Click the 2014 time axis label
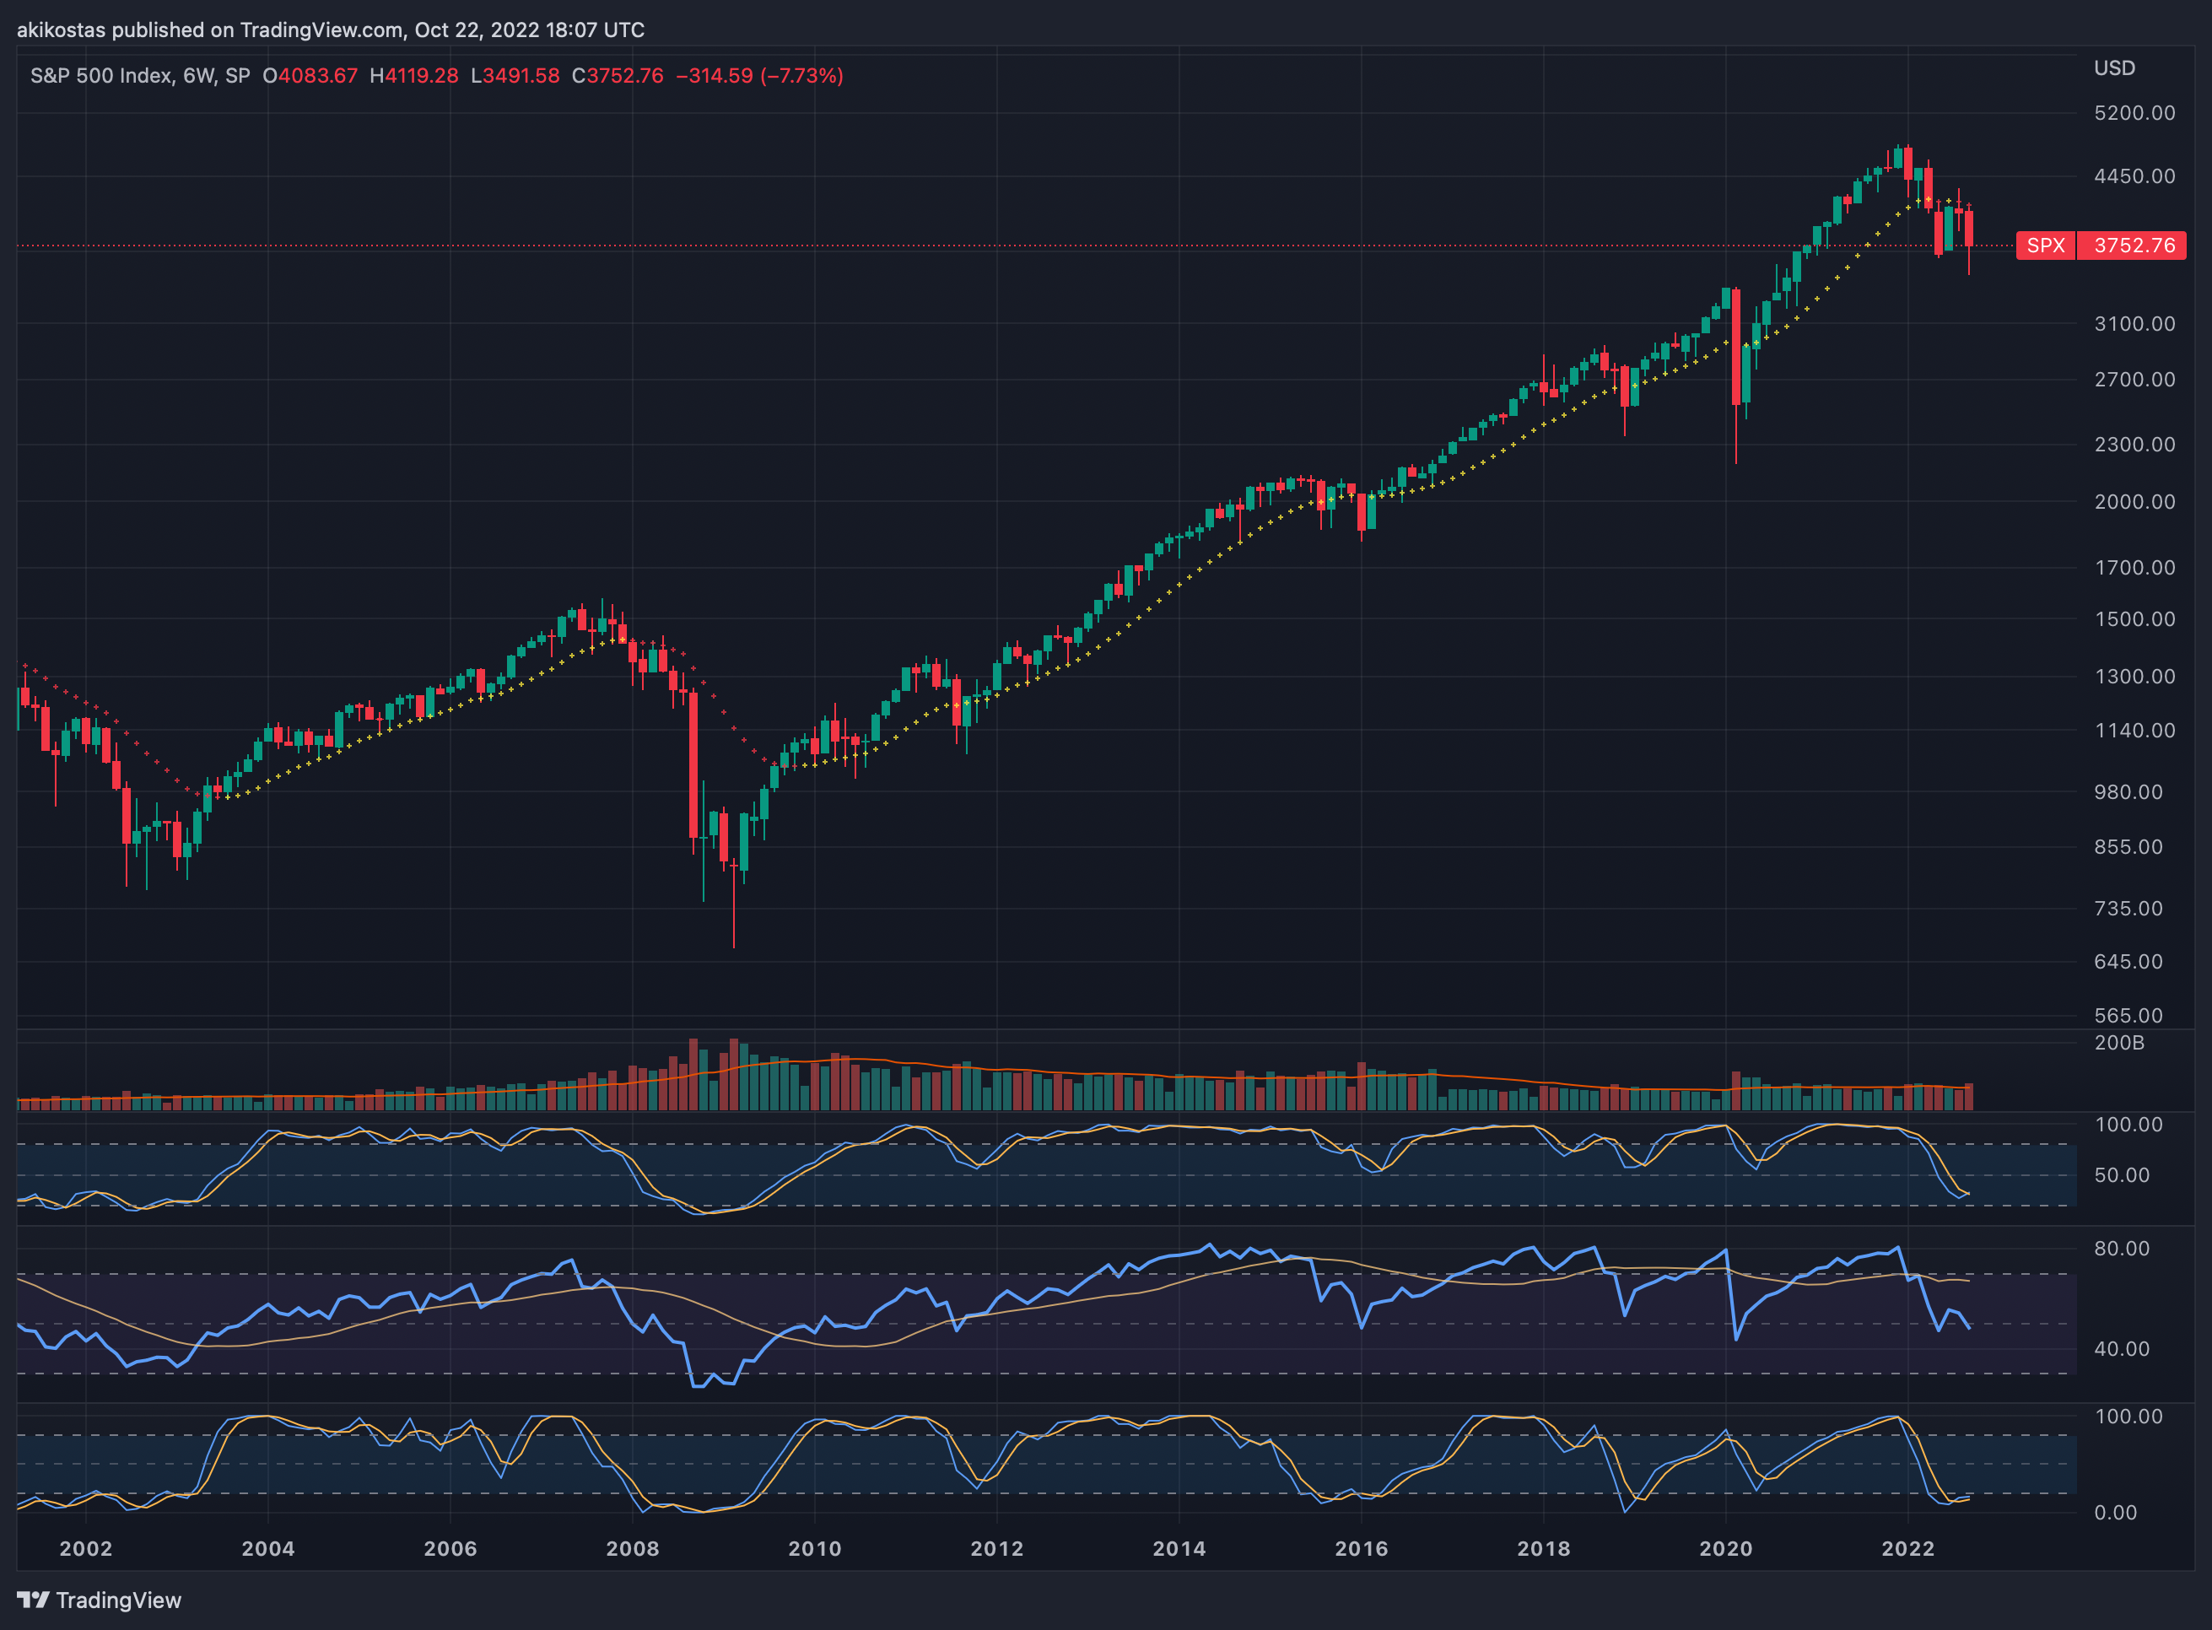2212x1630 pixels. [x=1179, y=1549]
